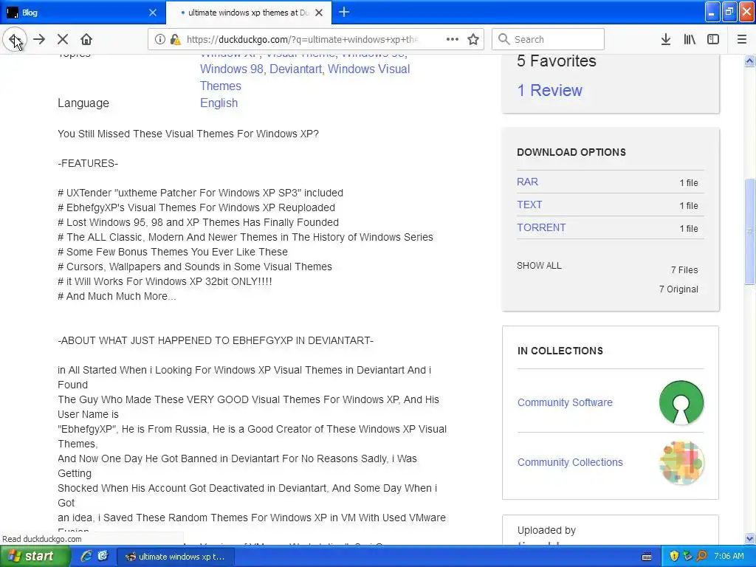
Task: Open the Community Software collection link
Action: [565, 402]
